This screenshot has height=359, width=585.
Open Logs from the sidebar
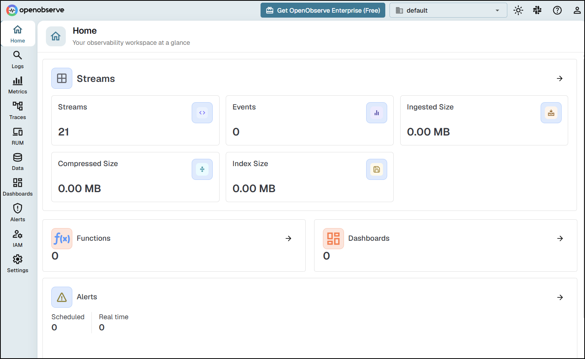tap(18, 60)
